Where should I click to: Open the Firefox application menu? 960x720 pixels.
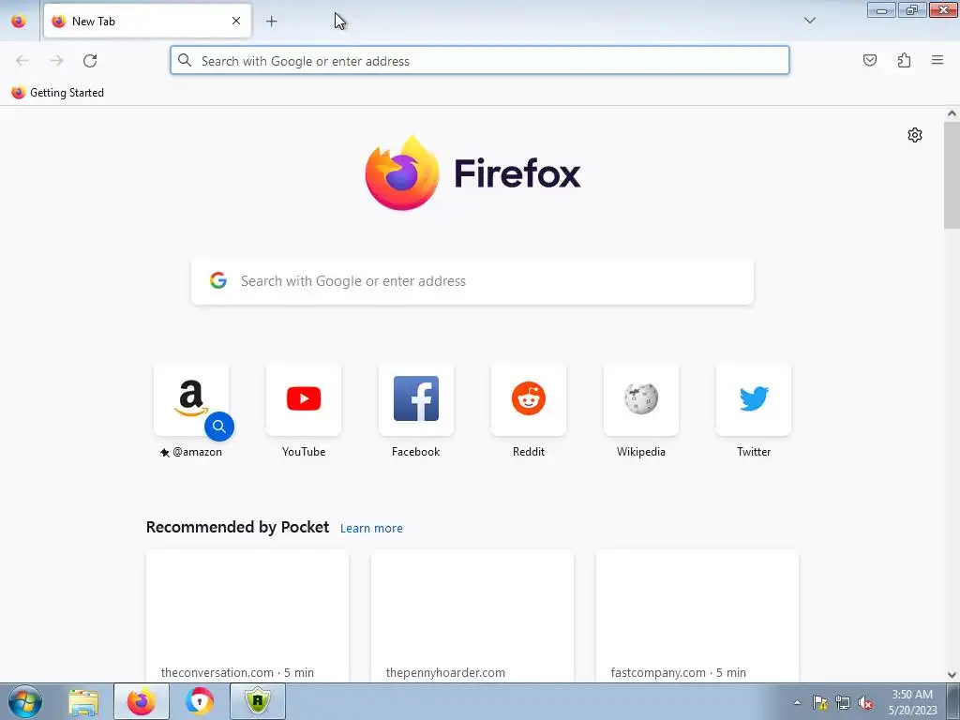[x=937, y=60]
